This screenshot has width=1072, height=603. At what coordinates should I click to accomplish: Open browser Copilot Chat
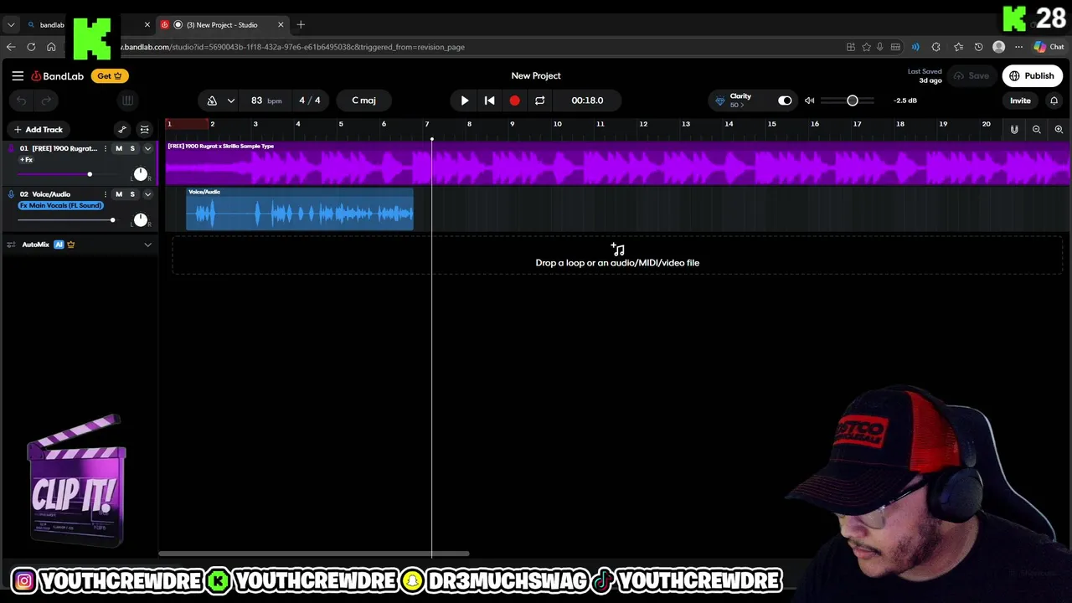point(1049,48)
